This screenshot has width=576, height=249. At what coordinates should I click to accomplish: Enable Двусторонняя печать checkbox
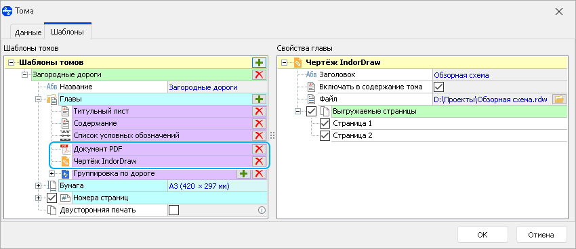point(173,210)
